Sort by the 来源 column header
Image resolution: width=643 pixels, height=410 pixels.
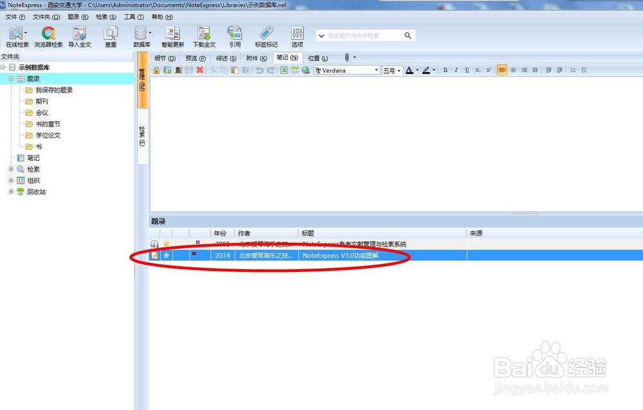click(x=554, y=233)
